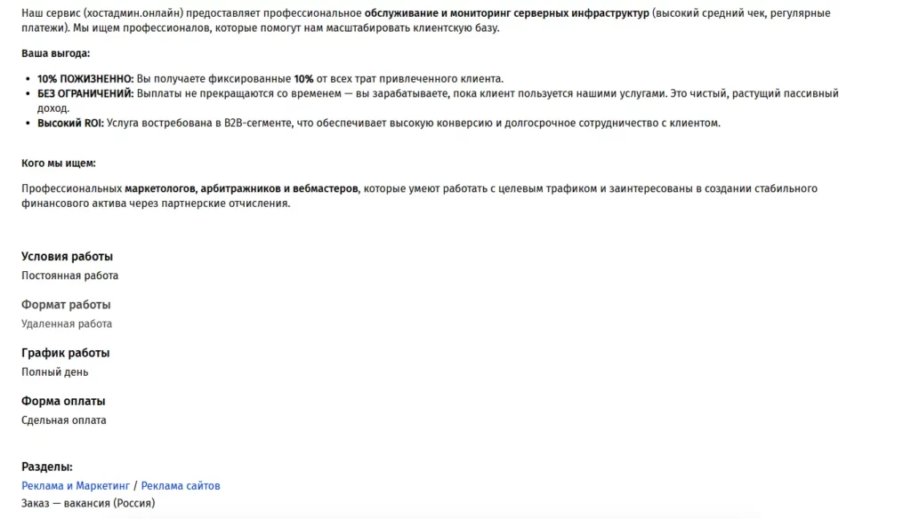Click the "Форма оплаты" heading
Image resolution: width=911 pixels, height=519 pixels.
63,401
